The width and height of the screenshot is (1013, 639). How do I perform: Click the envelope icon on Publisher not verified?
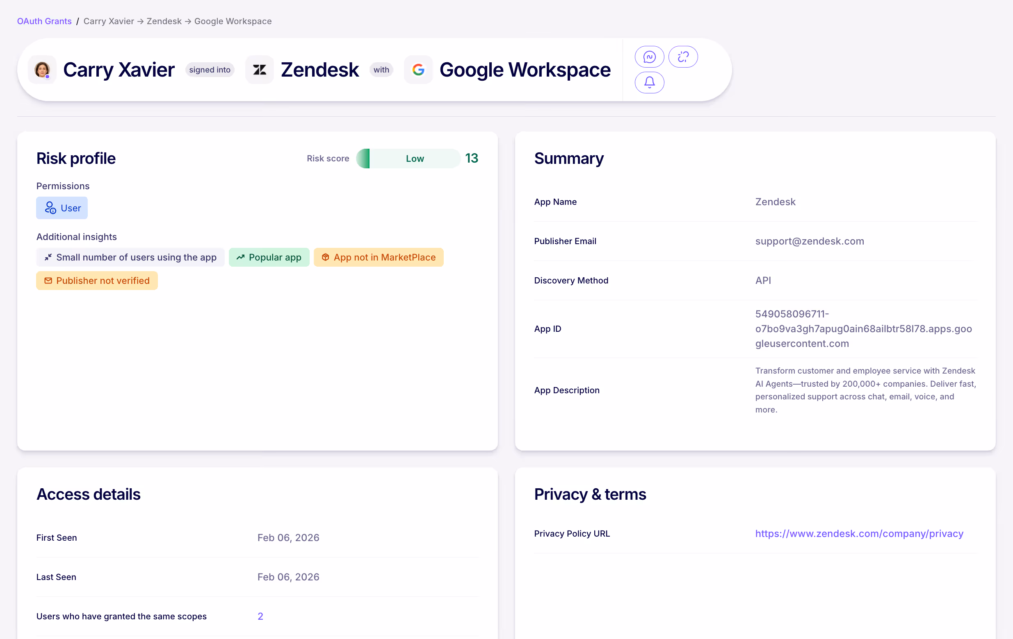point(48,281)
